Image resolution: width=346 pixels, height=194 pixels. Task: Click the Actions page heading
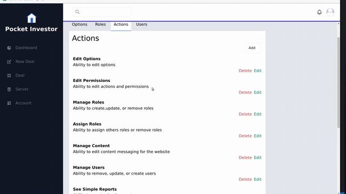[x=85, y=38]
